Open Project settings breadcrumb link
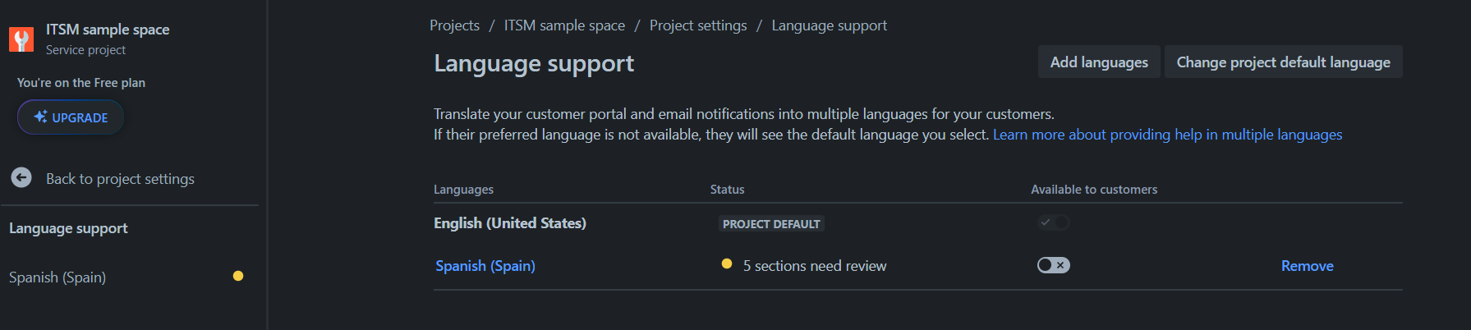The height and width of the screenshot is (330, 1471). pos(698,25)
